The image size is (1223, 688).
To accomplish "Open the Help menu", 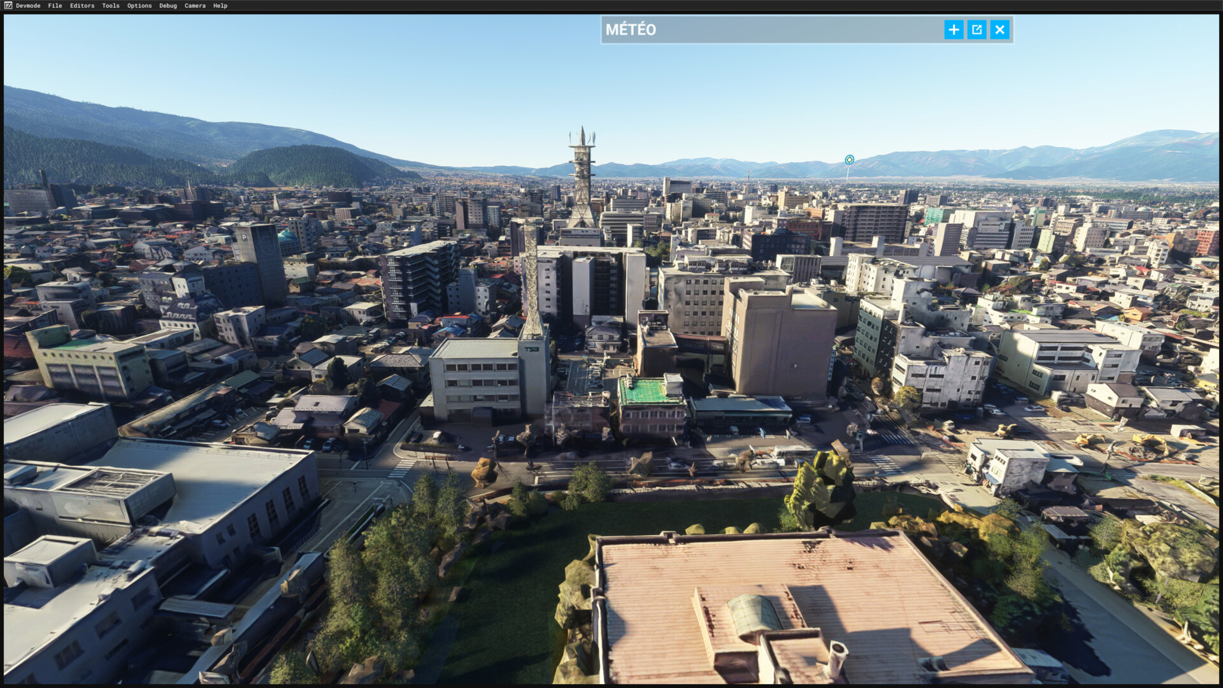I will tap(220, 6).
